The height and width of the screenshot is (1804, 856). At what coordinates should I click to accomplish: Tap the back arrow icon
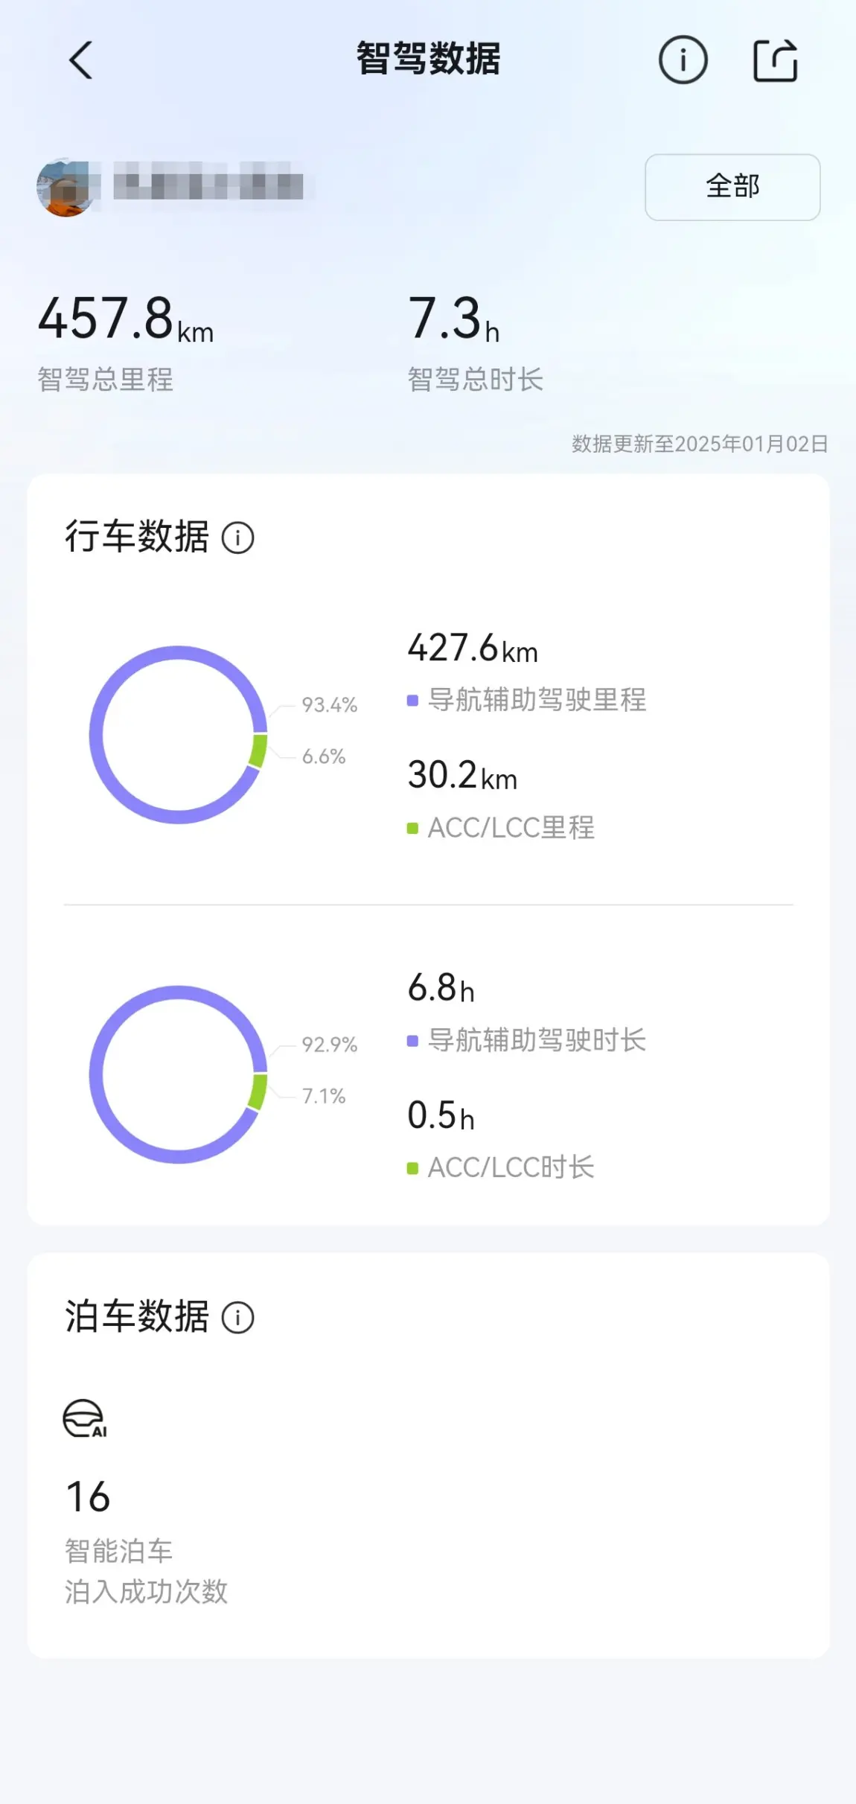81,60
